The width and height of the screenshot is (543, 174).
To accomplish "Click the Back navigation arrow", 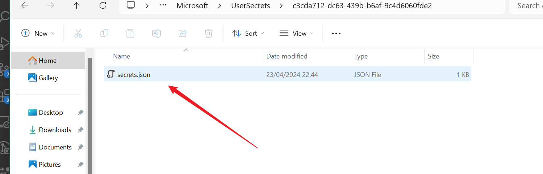I will pos(25,5).
